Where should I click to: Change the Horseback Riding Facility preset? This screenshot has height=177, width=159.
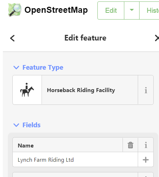point(90,90)
